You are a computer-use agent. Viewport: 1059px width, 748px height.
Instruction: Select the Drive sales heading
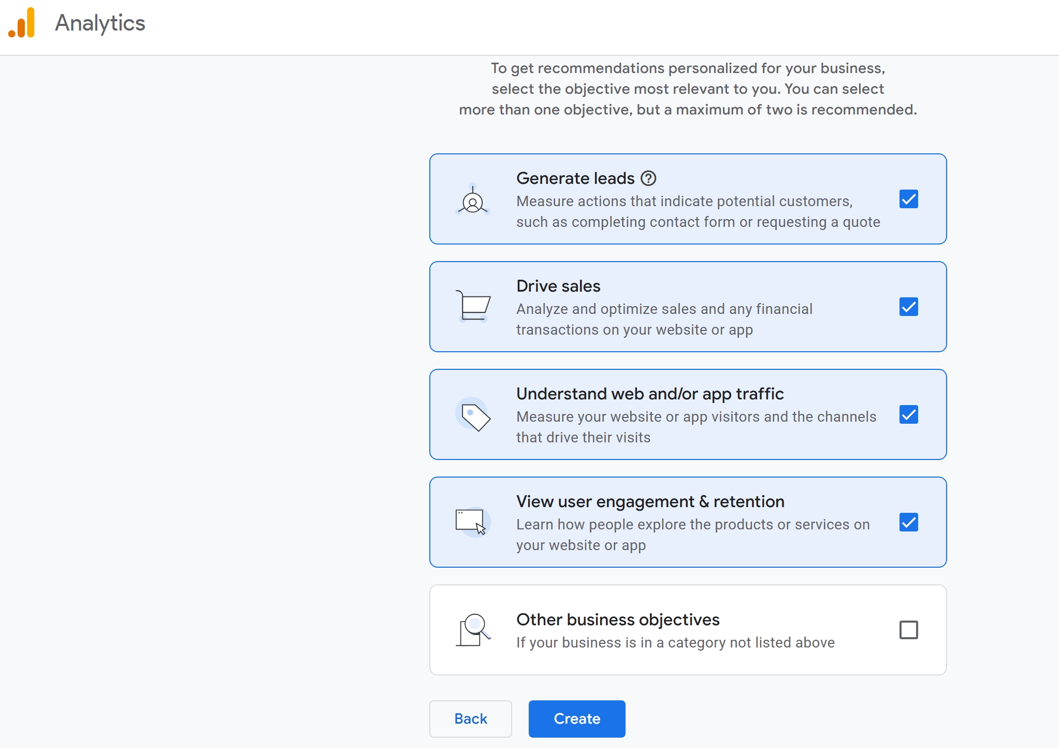(558, 286)
